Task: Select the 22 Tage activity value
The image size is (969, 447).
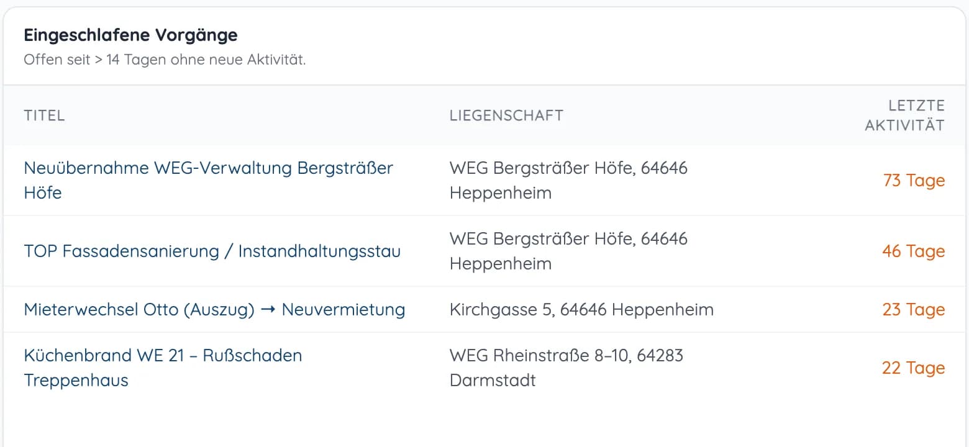Action: (913, 368)
